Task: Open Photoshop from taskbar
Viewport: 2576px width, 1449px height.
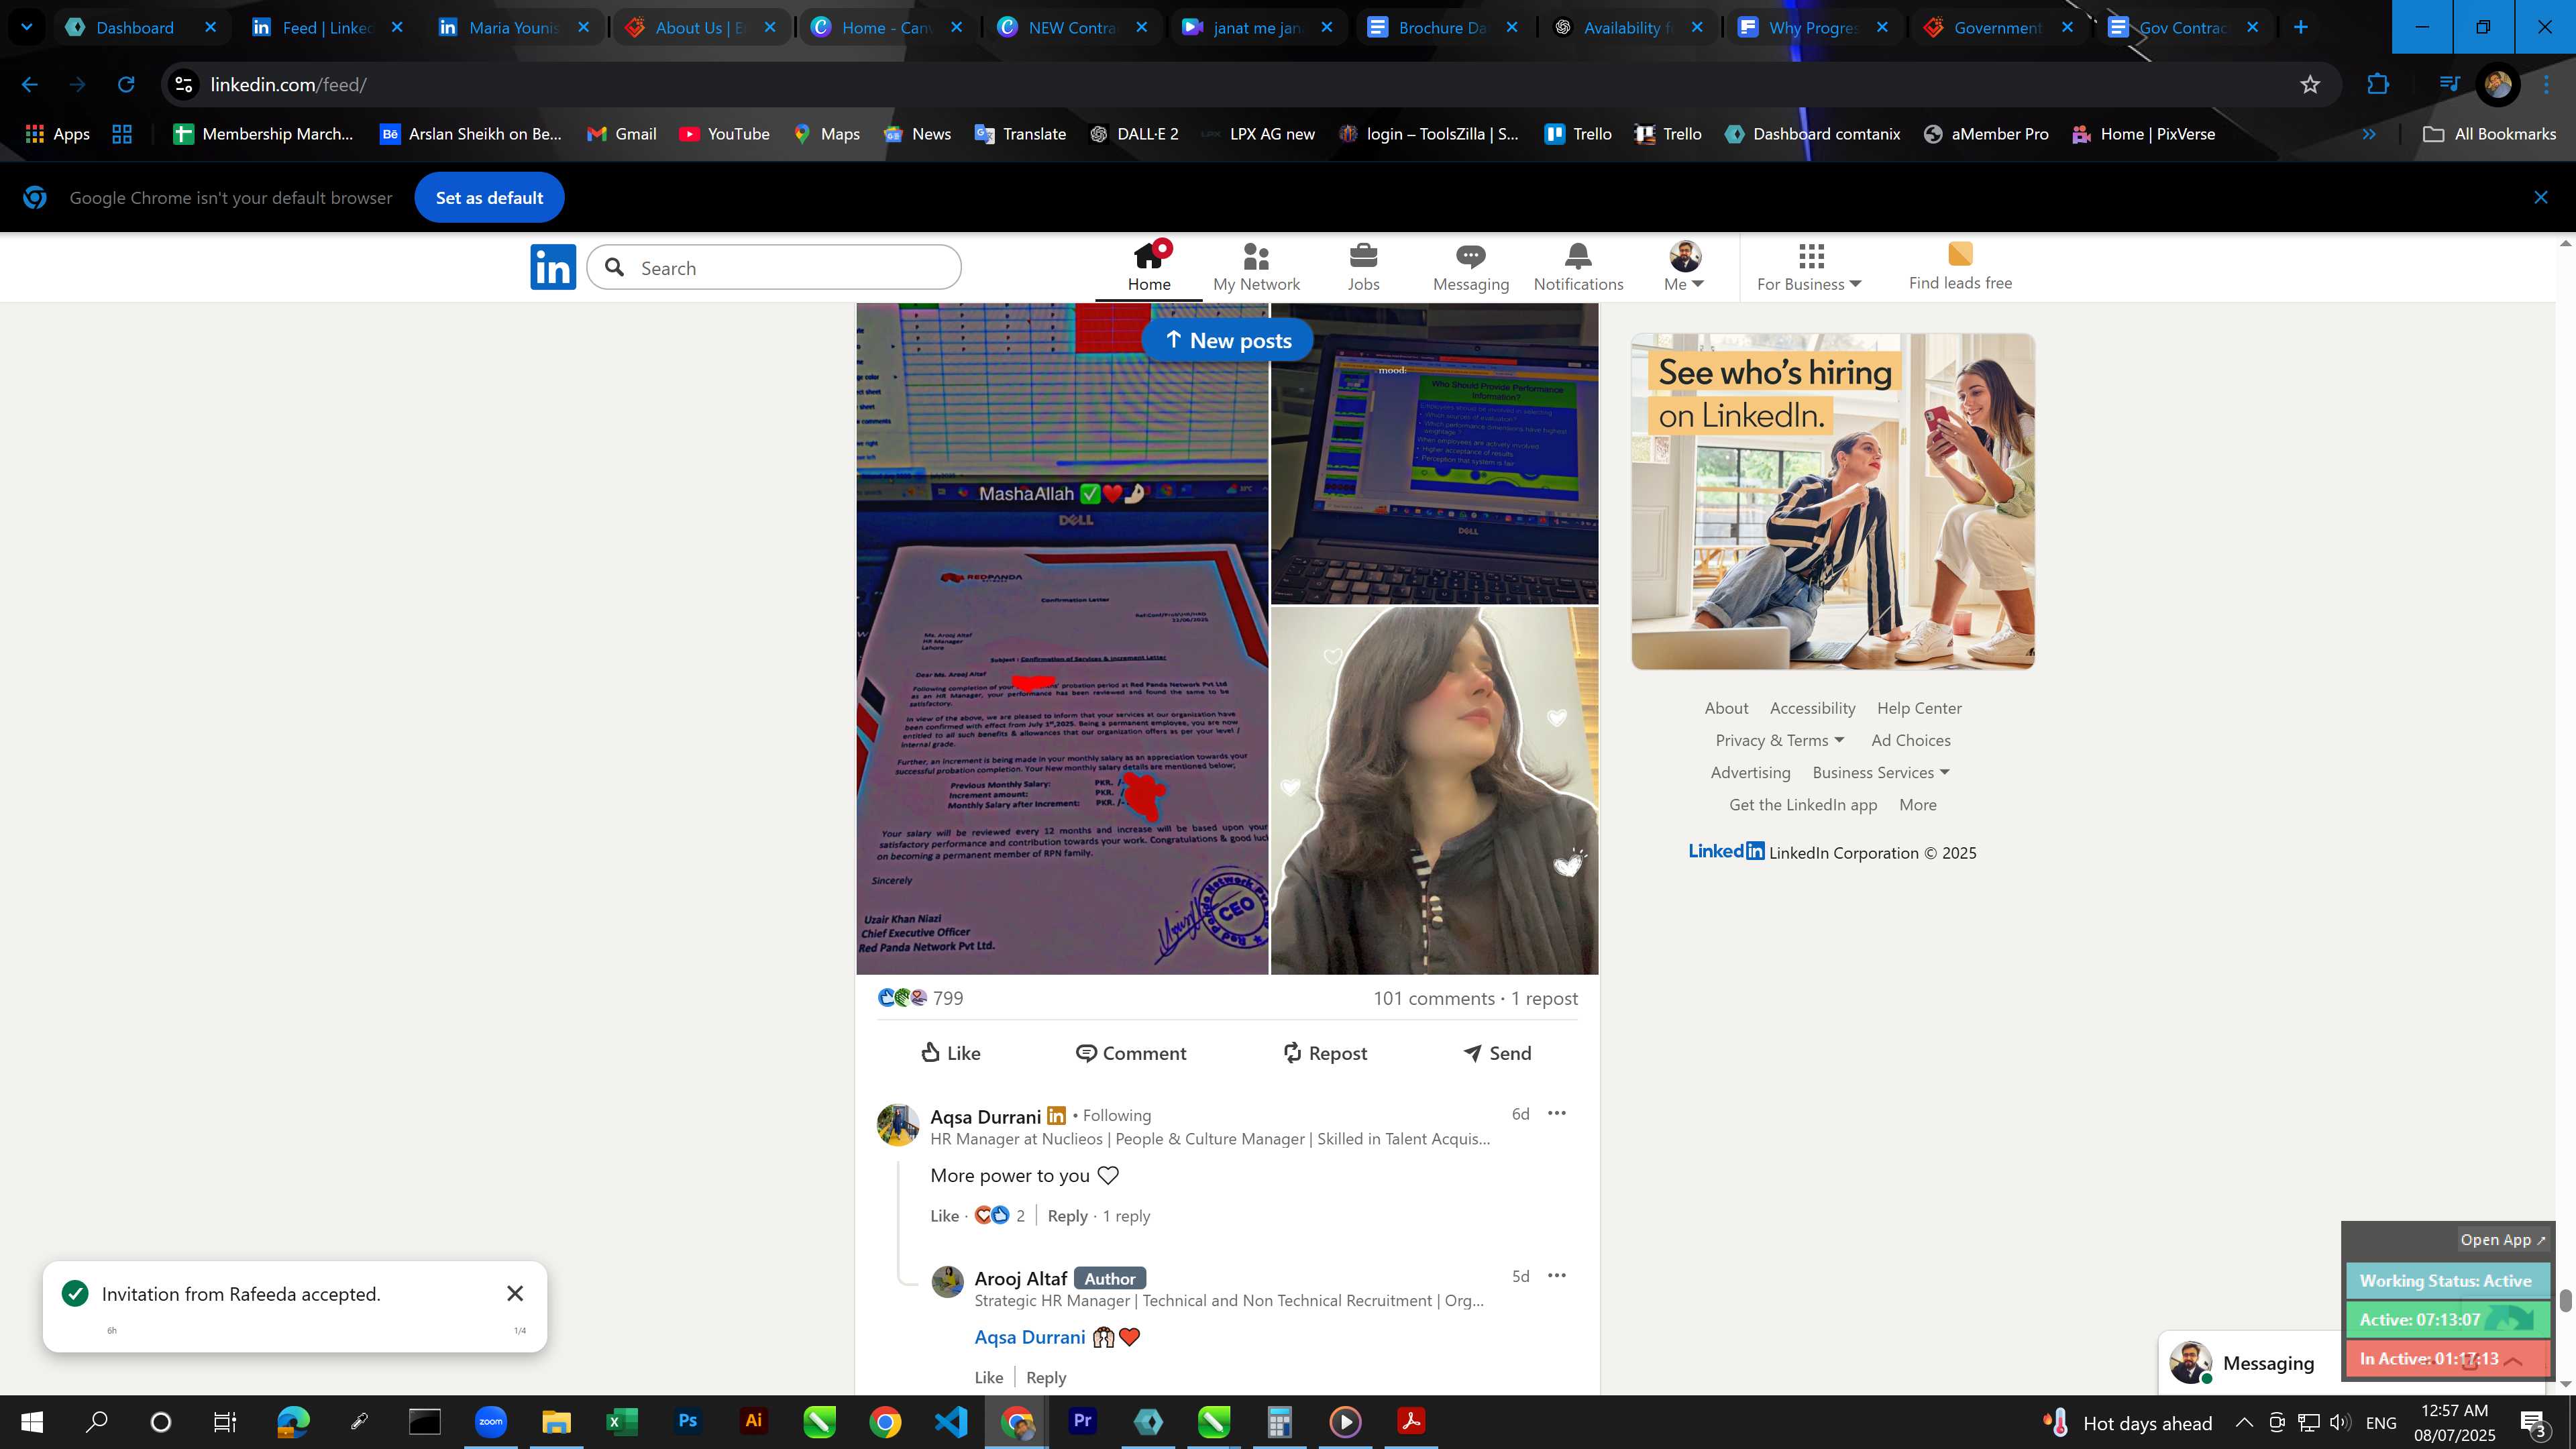Action: click(687, 1421)
